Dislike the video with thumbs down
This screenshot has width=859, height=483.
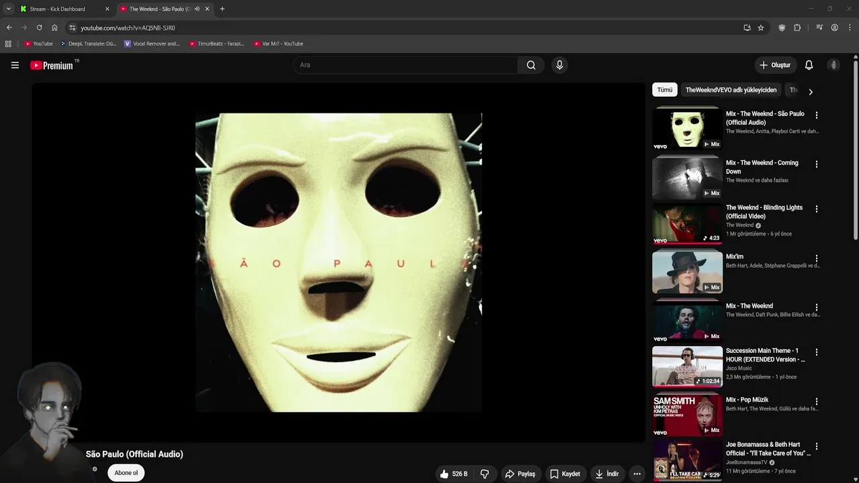point(485,474)
